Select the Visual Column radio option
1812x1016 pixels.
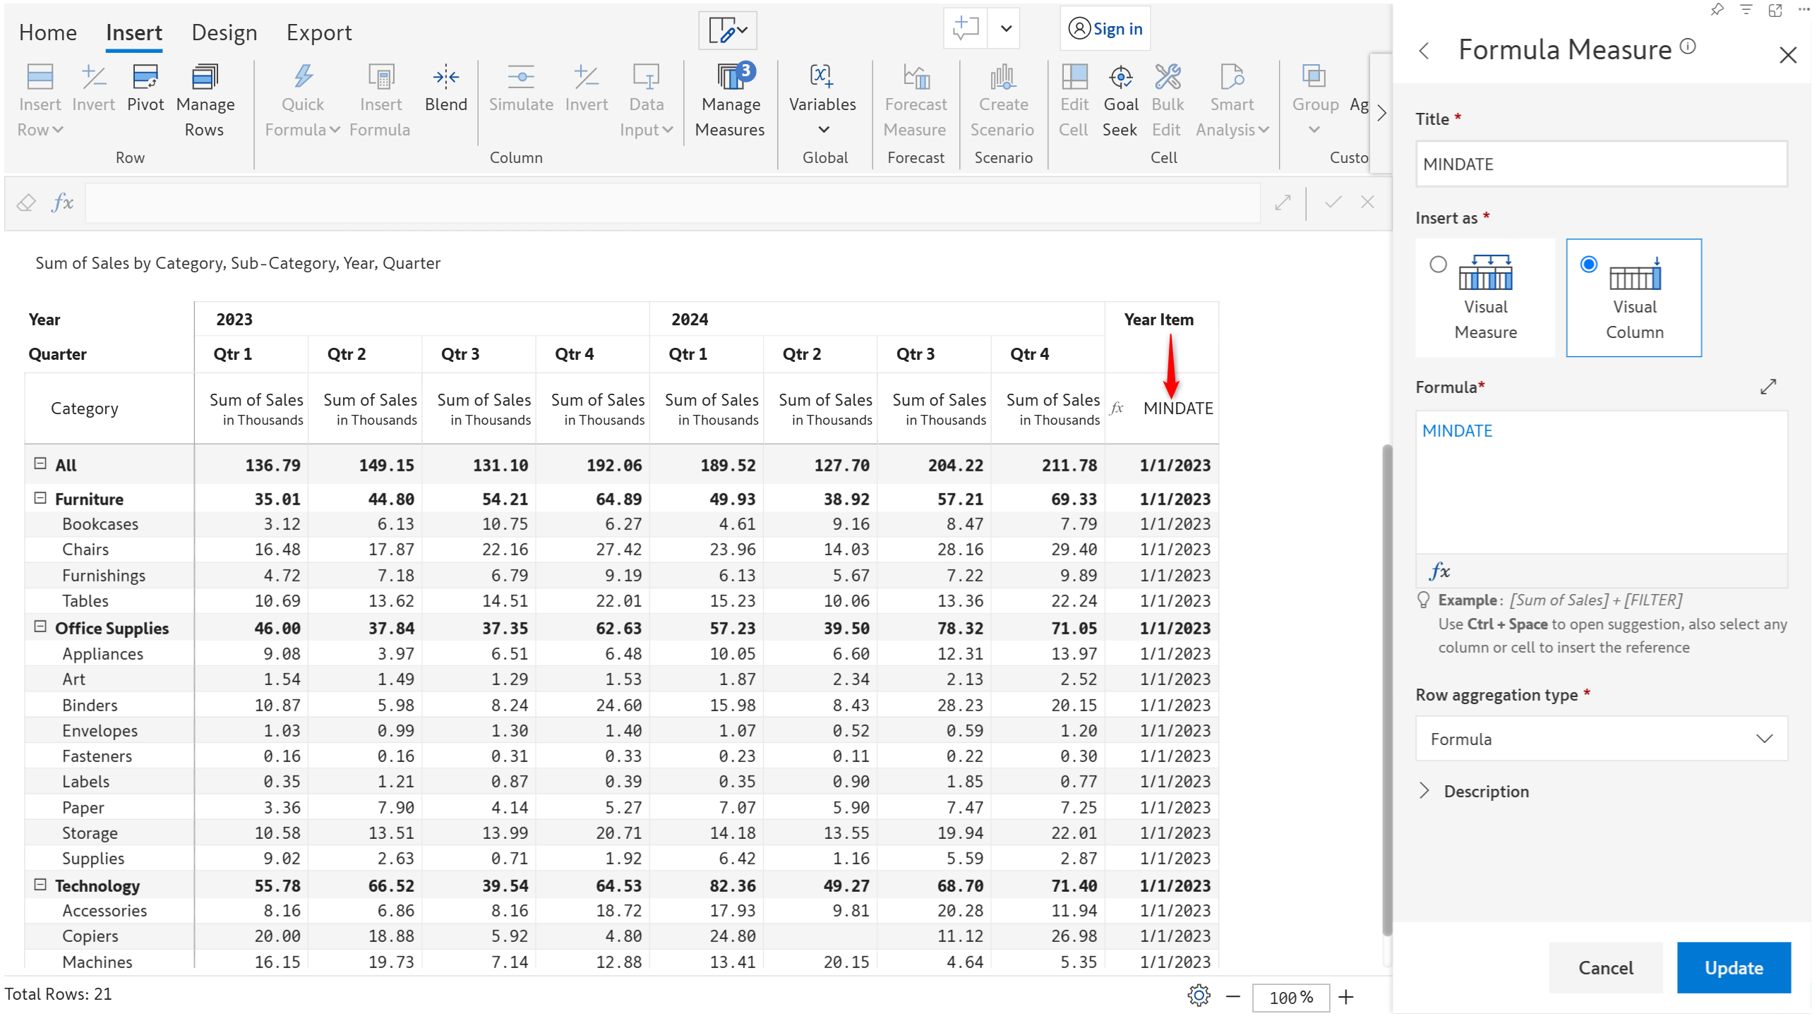[x=1588, y=265]
